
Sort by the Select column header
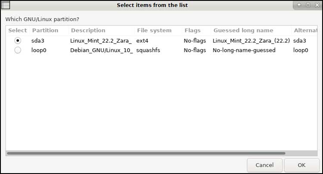click(18, 31)
